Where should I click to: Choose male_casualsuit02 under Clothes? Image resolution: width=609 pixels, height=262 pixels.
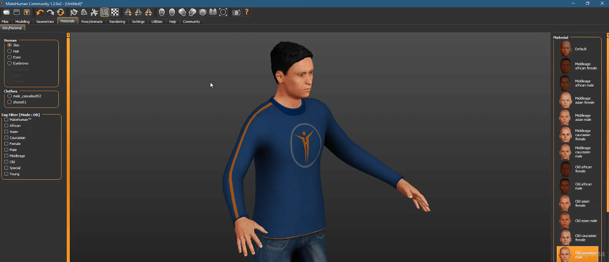(10, 96)
